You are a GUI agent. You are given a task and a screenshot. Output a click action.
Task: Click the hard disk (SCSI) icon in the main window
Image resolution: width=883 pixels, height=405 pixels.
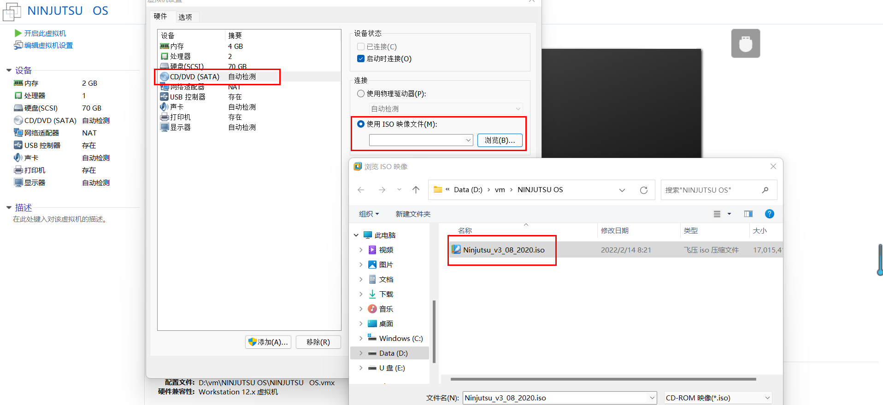18,108
